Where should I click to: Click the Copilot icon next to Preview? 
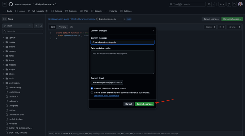tap(72, 27)
